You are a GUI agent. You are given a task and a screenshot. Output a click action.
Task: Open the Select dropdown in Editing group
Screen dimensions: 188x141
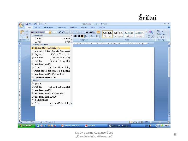pyautogui.click(x=161, y=37)
